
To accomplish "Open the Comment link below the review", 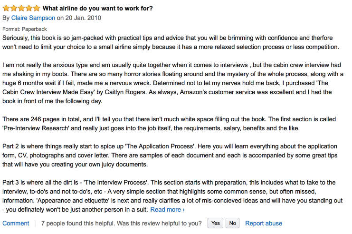I will pos(16,223).
